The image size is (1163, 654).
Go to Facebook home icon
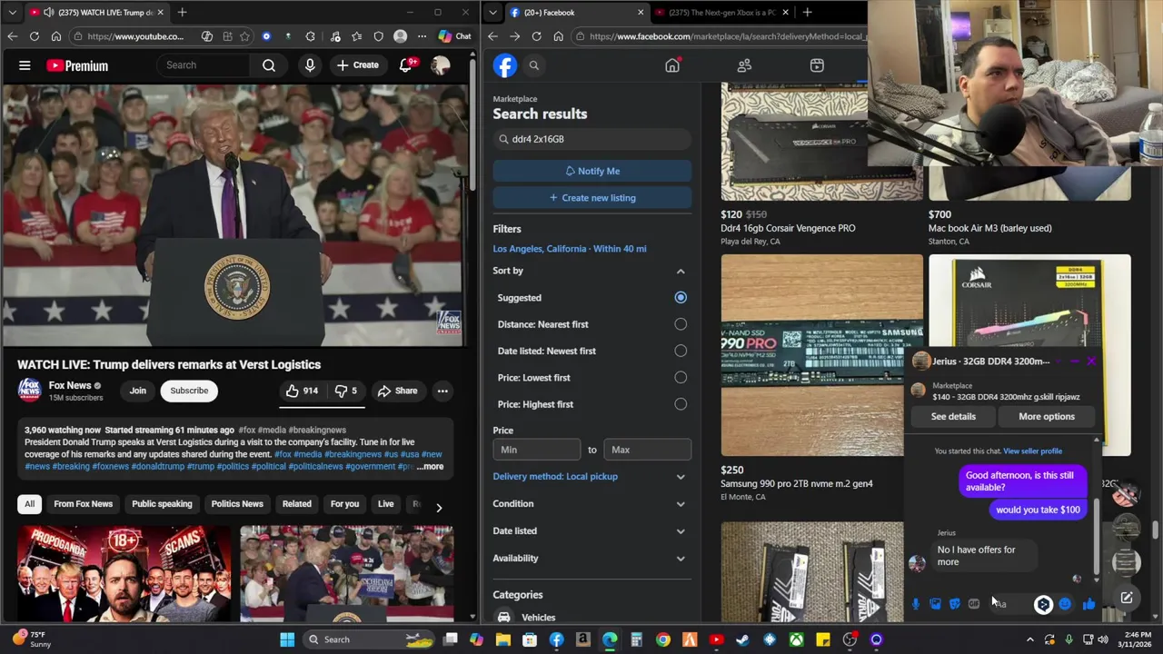(672, 65)
